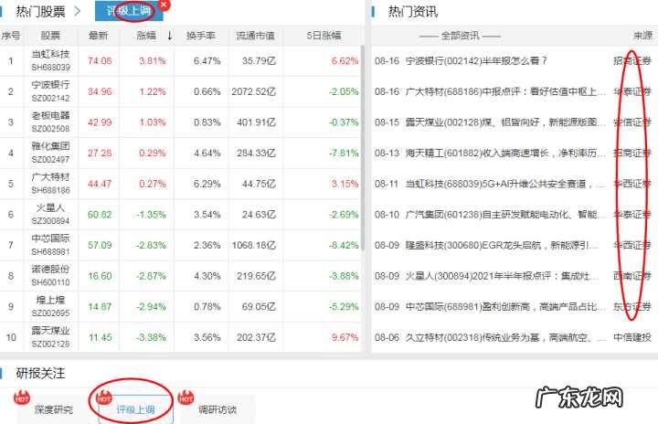
Task: Open news 中芯国际(688981)盈利创新高
Action: [505, 307]
